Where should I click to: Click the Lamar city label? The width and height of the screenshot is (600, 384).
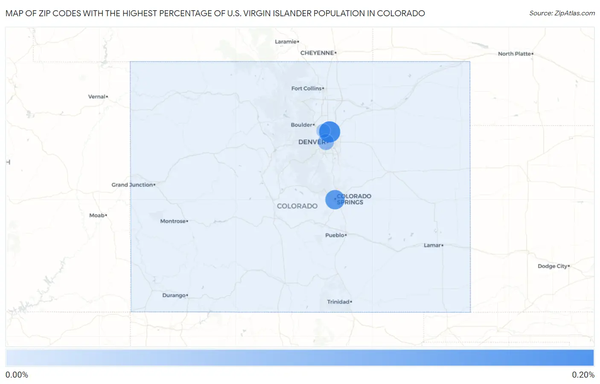[x=432, y=245]
